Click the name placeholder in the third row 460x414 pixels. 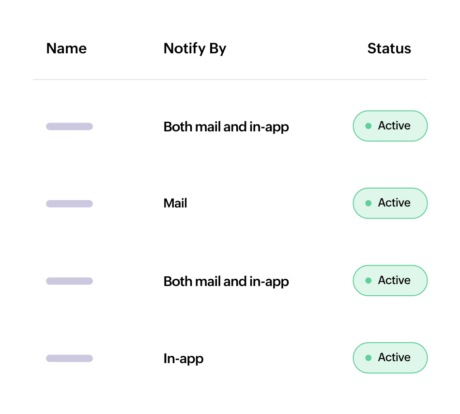(69, 281)
